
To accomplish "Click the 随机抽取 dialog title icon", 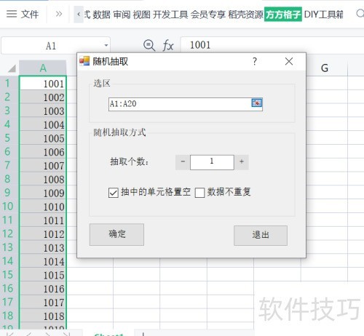I will [x=84, y=61].
